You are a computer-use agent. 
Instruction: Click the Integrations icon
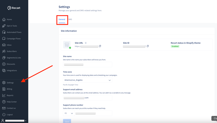click(4, 71)
